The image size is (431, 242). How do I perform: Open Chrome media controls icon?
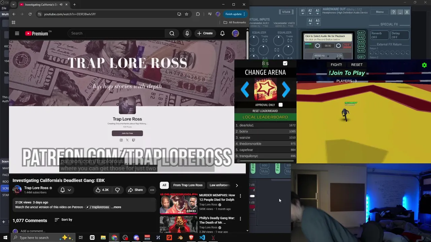click(210, 14)
